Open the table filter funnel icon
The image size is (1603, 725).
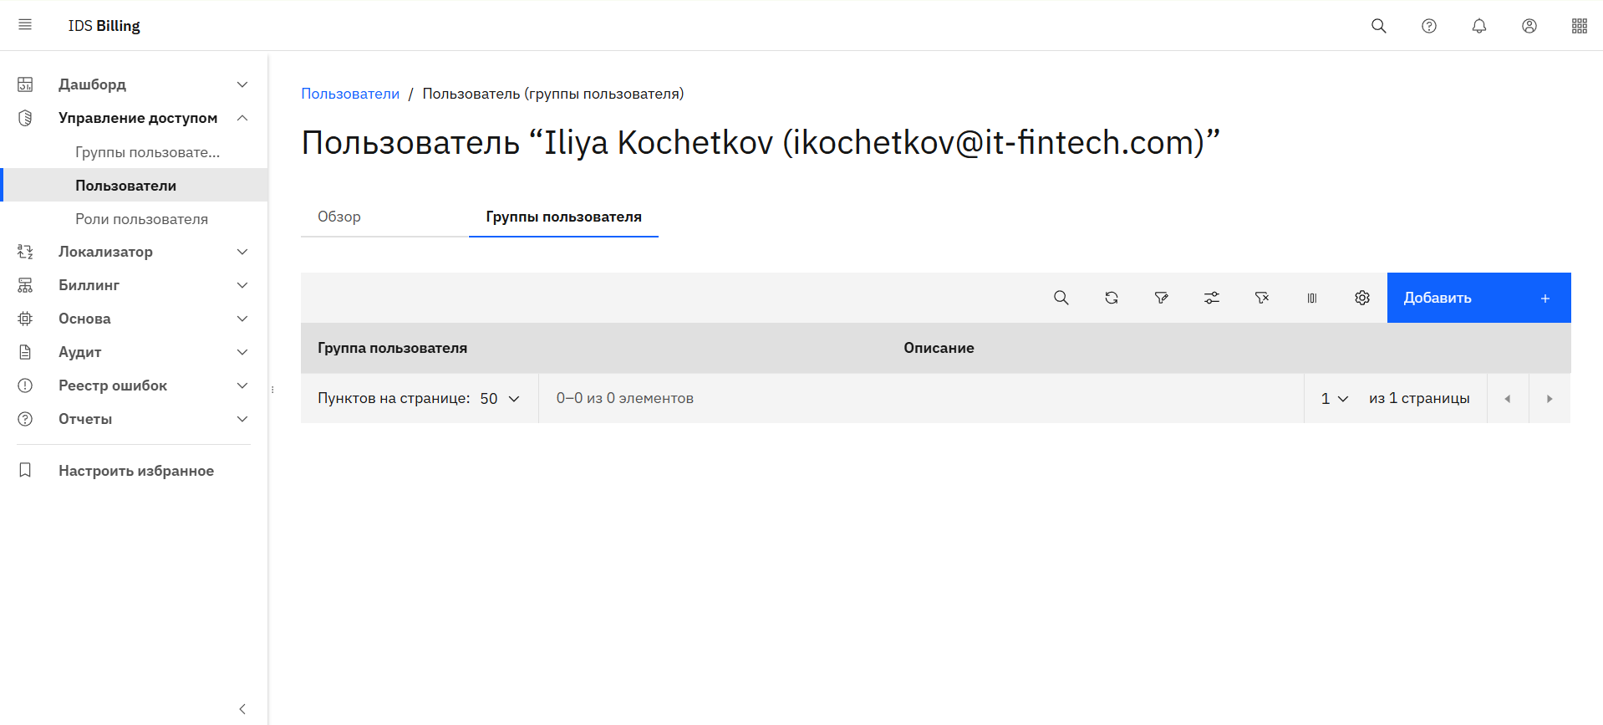coord(1161,298)
